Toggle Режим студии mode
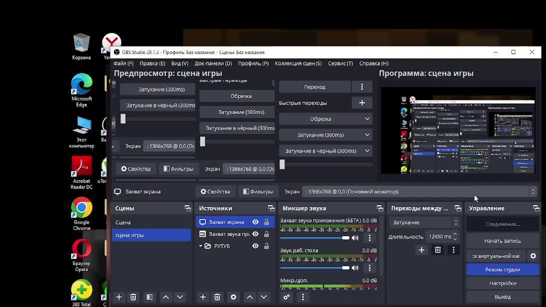Image resolution: width=546 pixels, height=307 pixels. 502,269
